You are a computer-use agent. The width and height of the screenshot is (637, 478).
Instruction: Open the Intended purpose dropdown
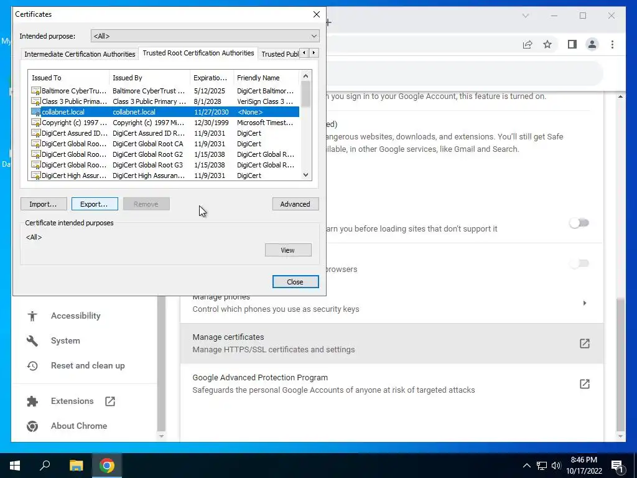(x=205, y=35)
